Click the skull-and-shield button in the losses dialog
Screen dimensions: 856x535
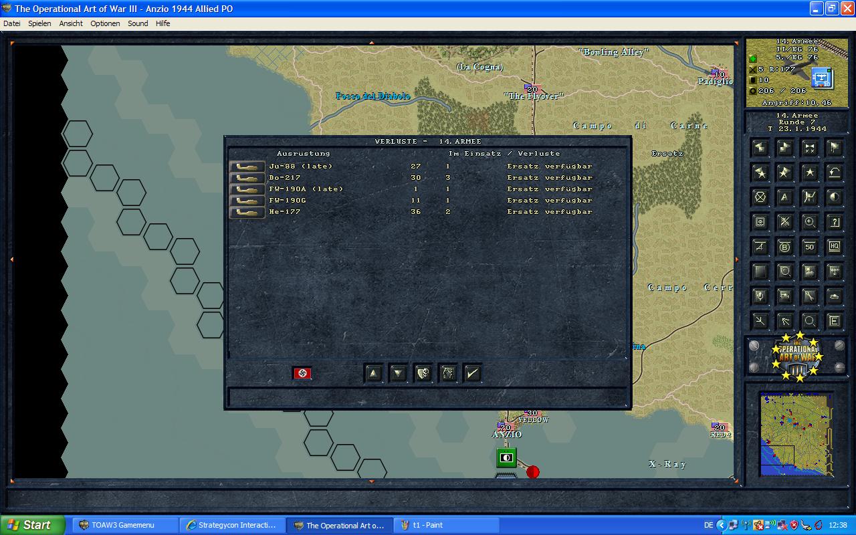click(423, 373)
